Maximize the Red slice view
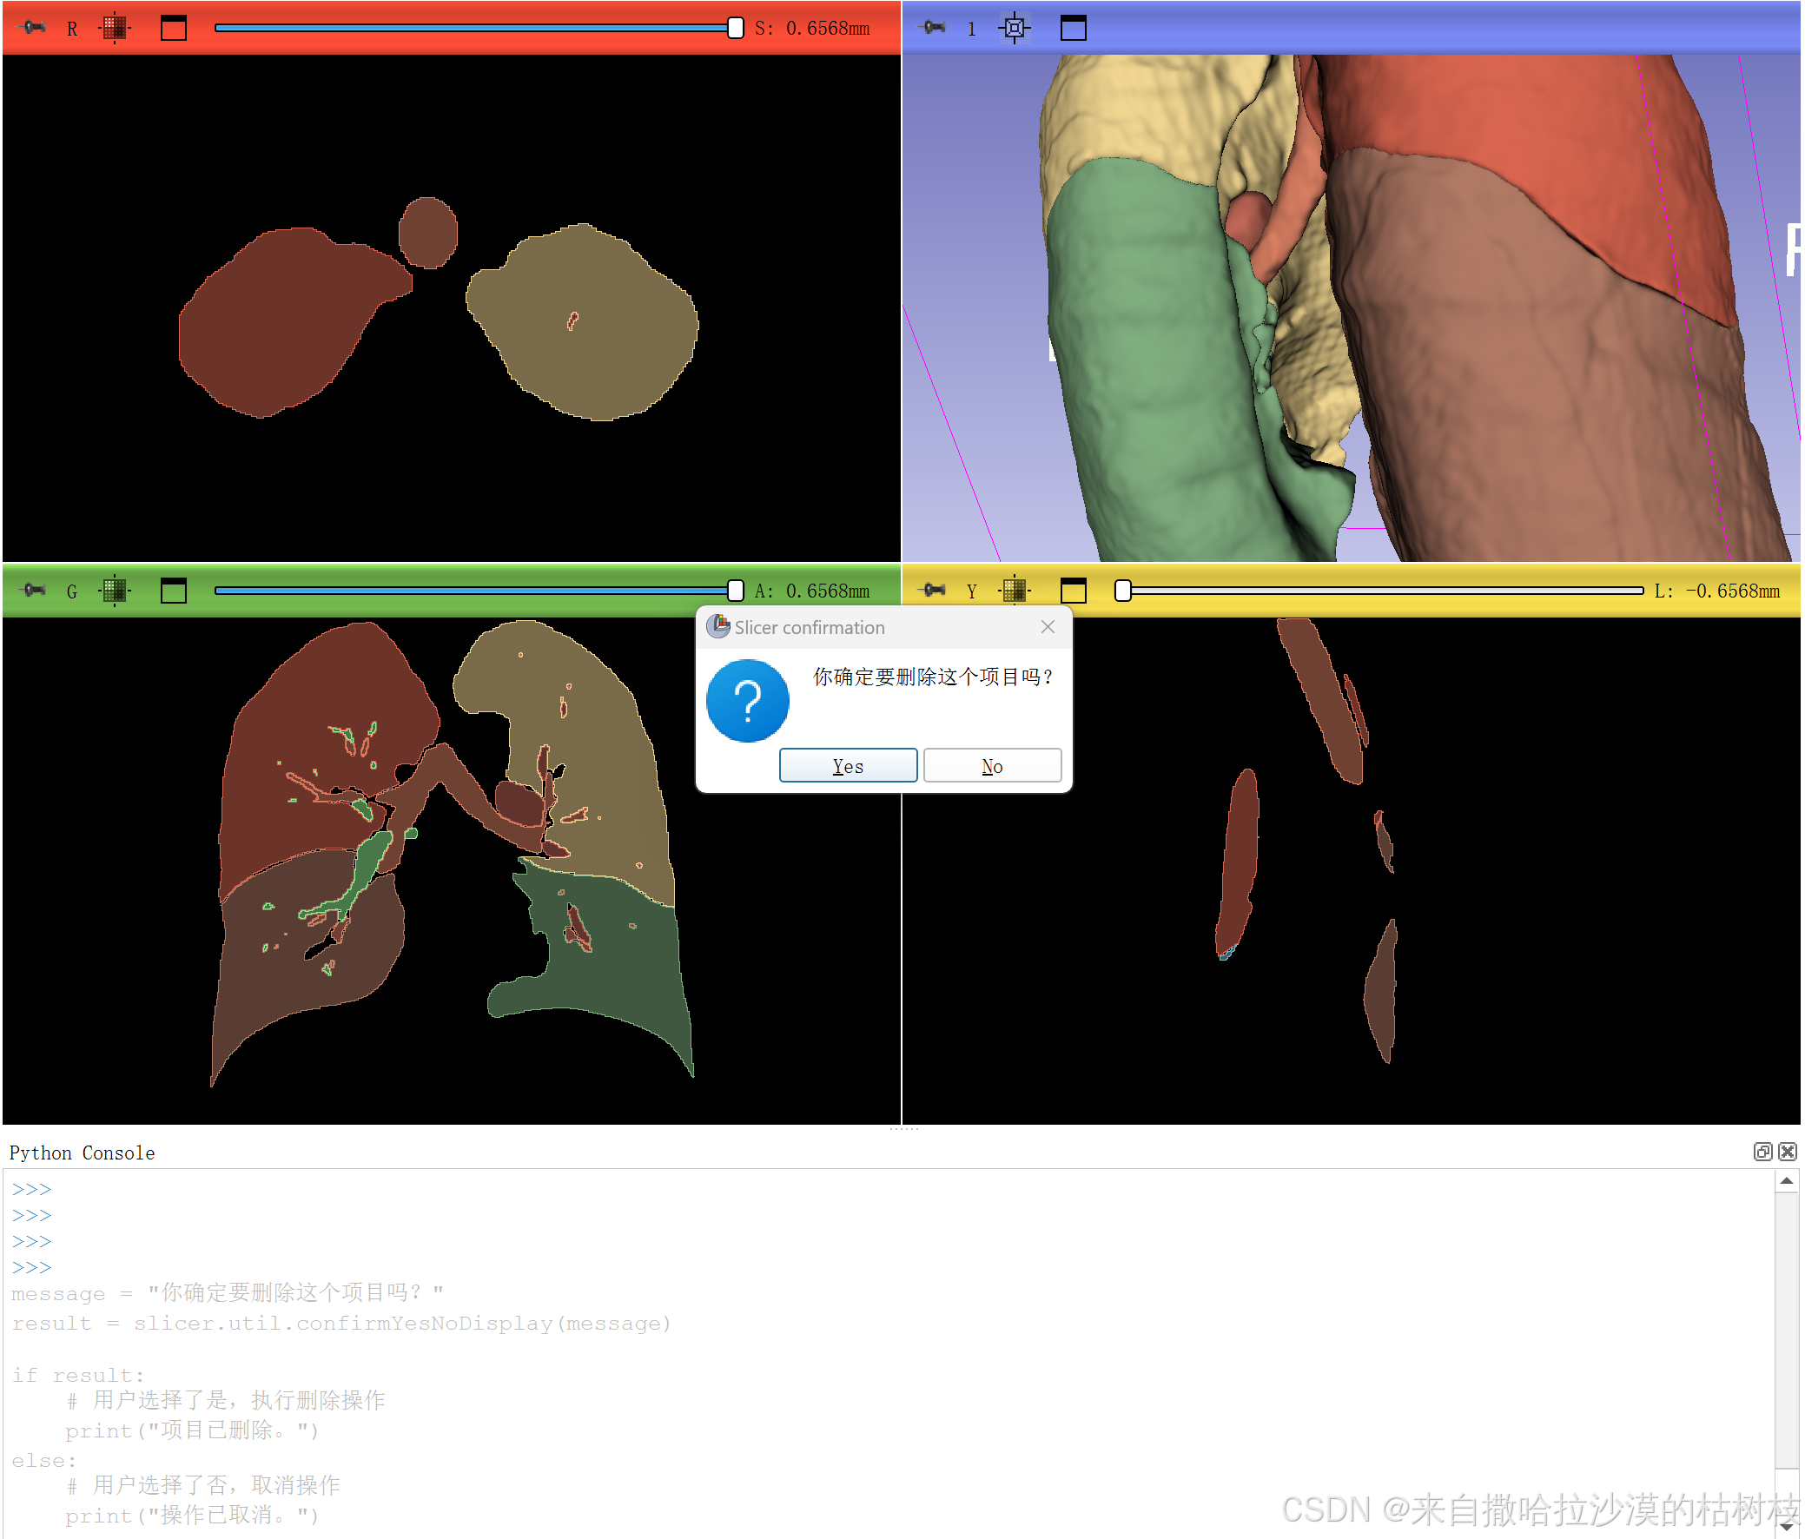This screenshot has height=1539, width=1805. [174, 28]
